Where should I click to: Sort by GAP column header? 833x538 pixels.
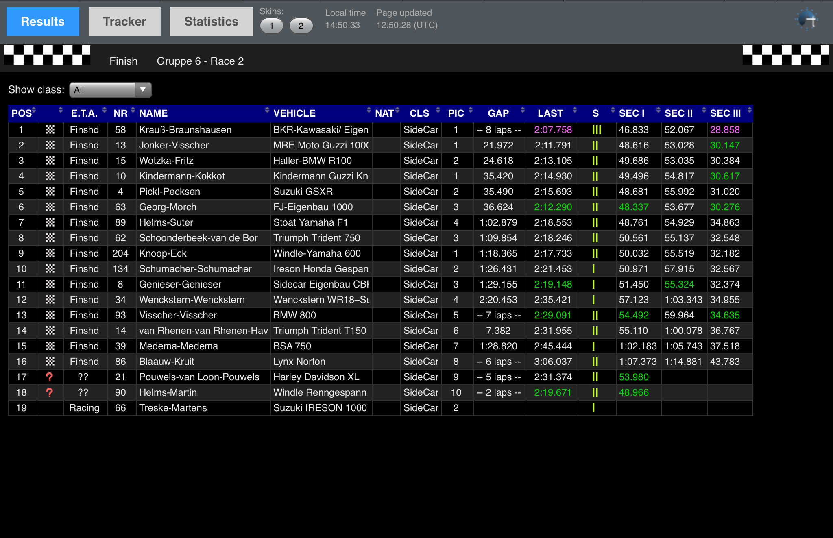point(500,113)
